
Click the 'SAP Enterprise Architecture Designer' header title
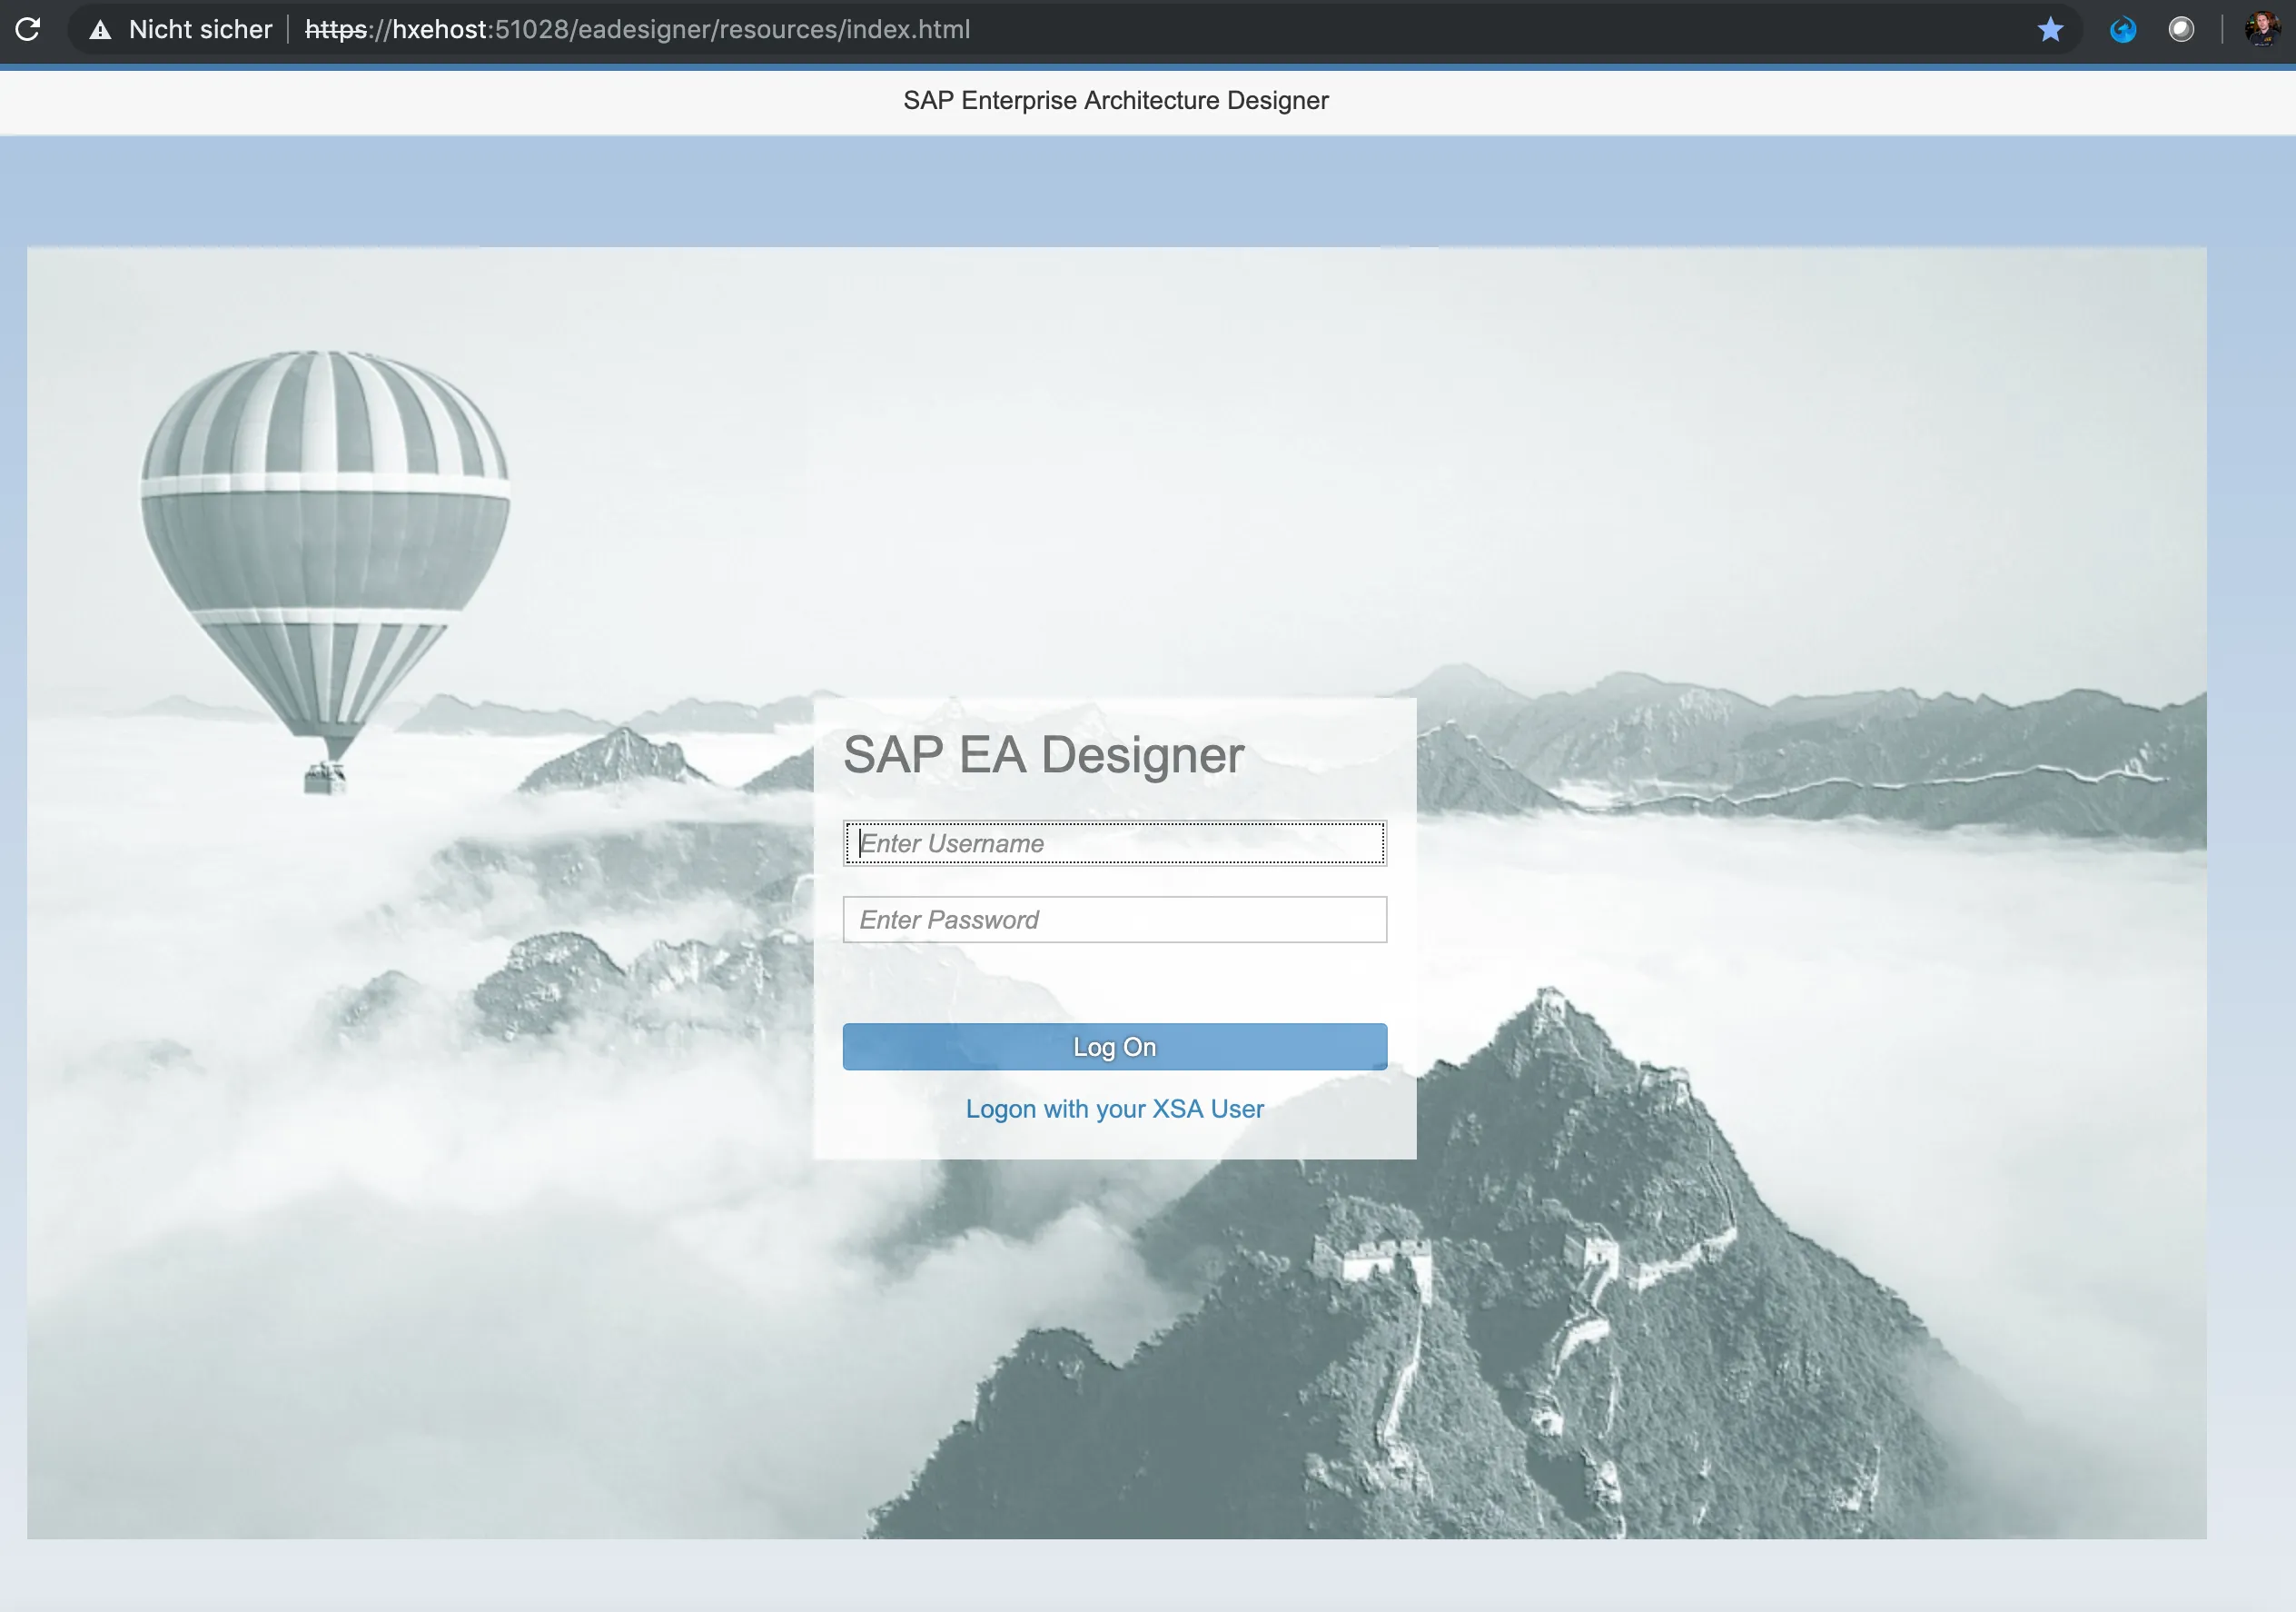pos(1115,100)
